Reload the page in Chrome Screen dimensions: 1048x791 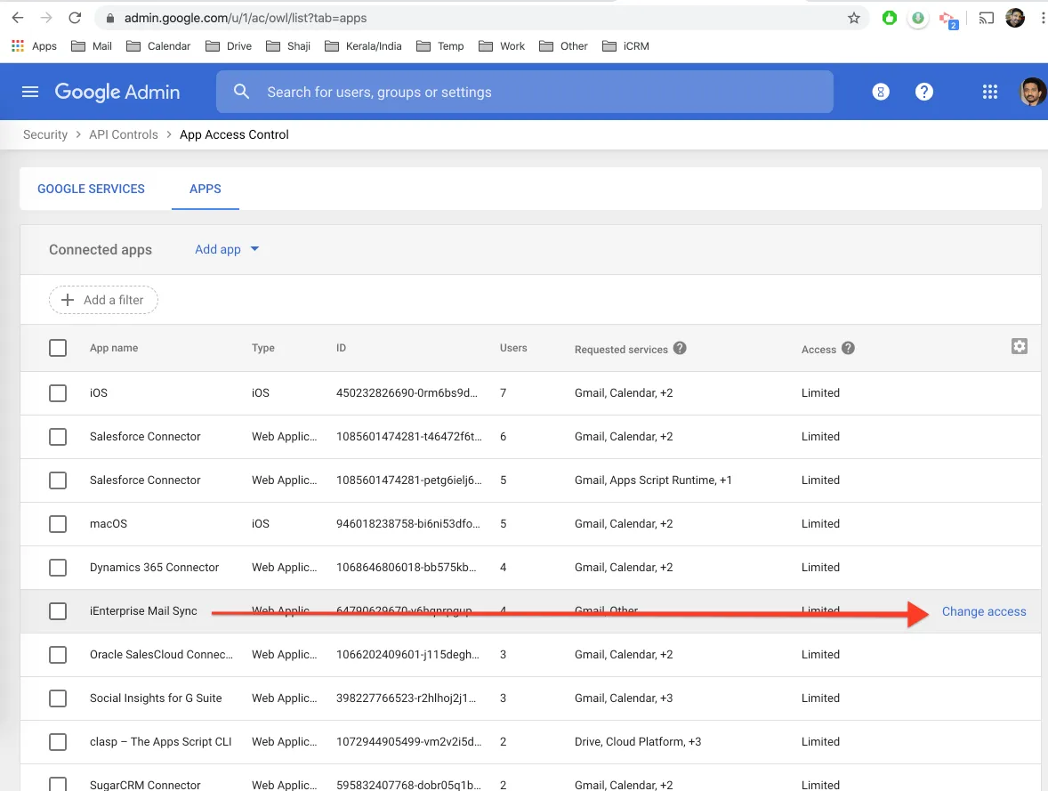(75, 18)
